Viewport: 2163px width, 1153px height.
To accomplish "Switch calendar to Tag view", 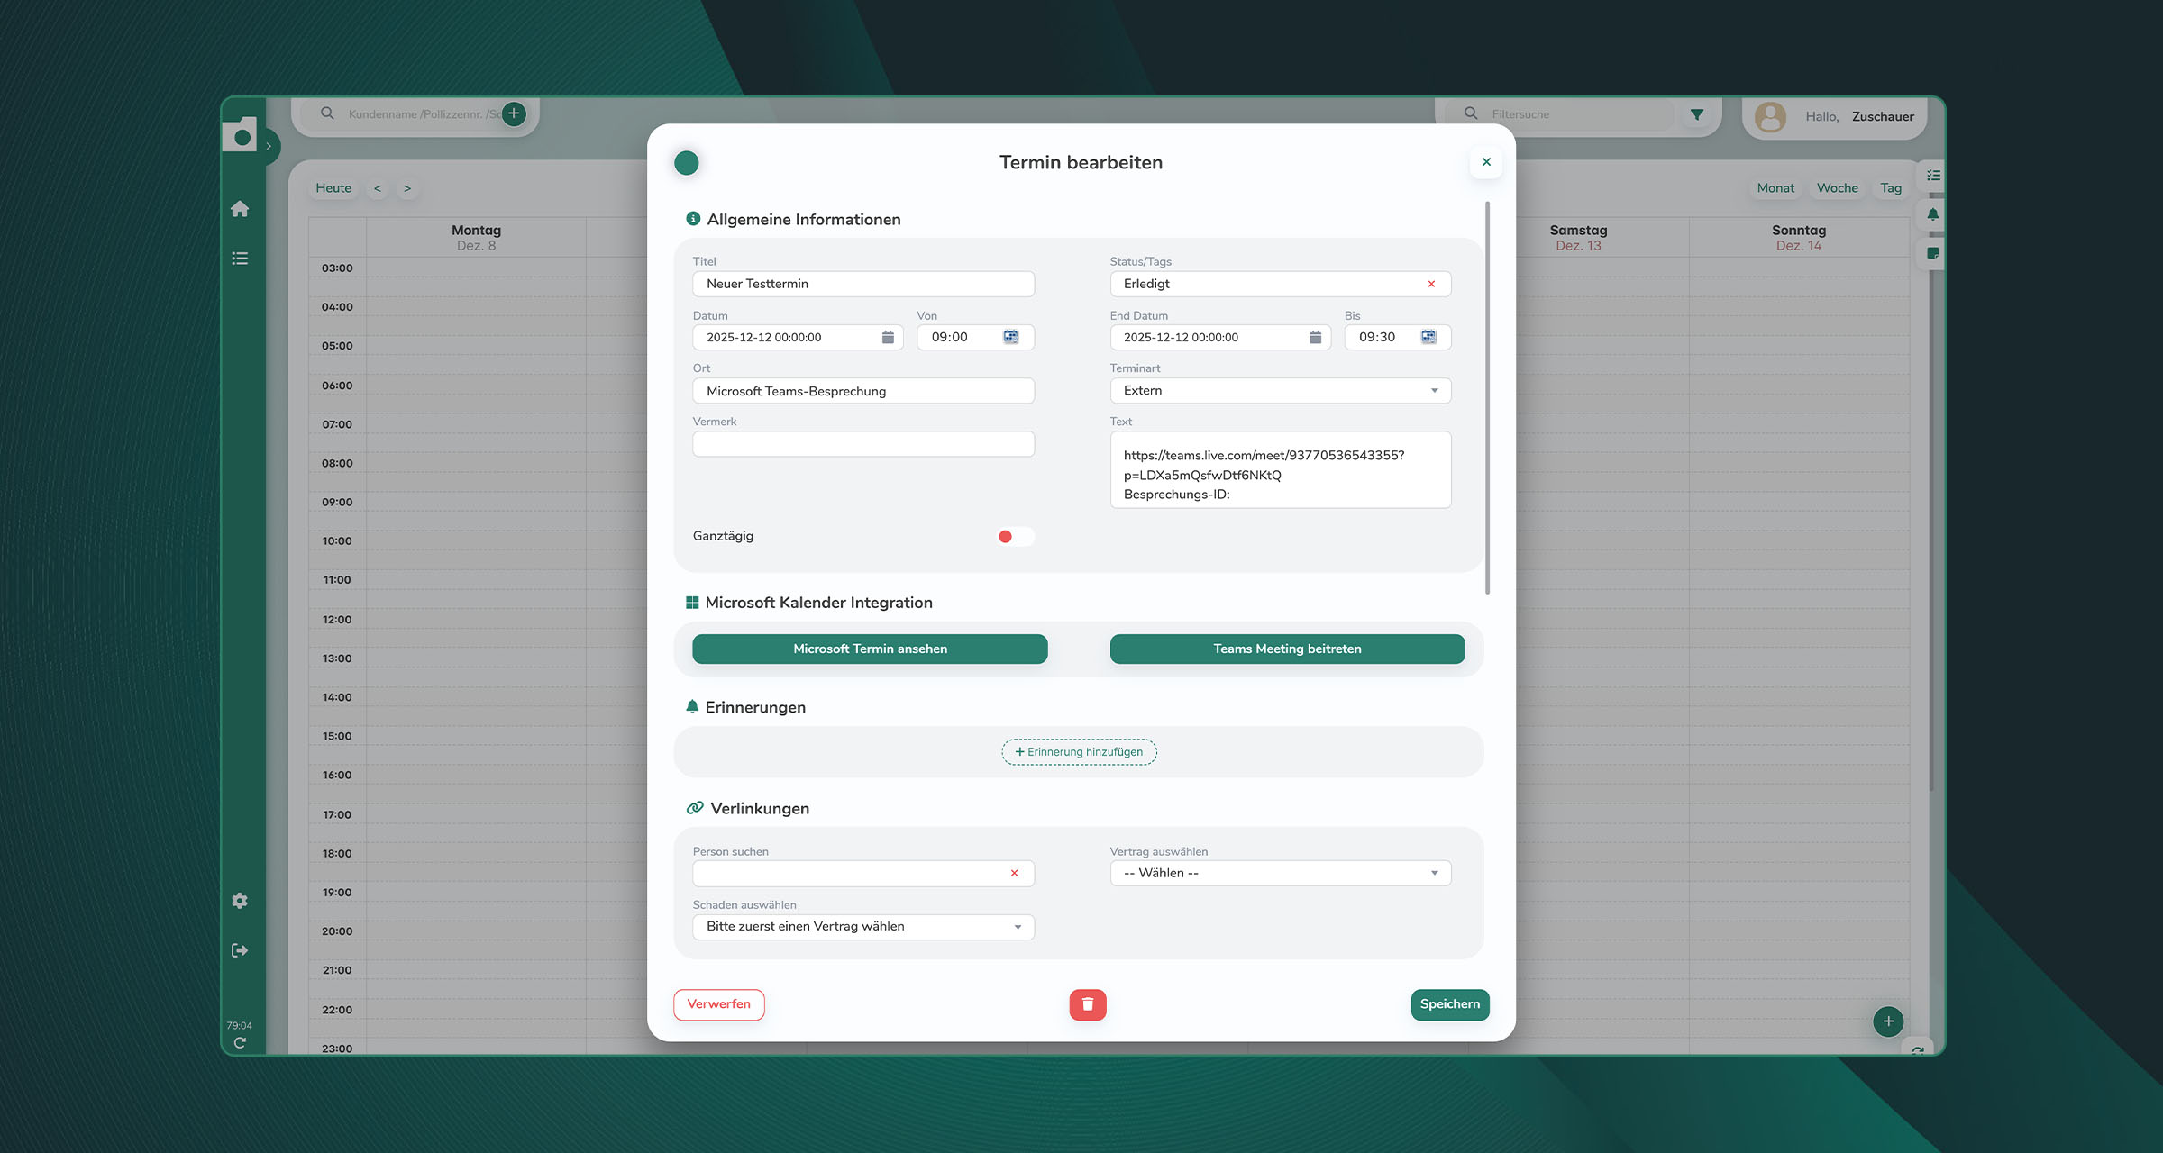I will 1890,187.
